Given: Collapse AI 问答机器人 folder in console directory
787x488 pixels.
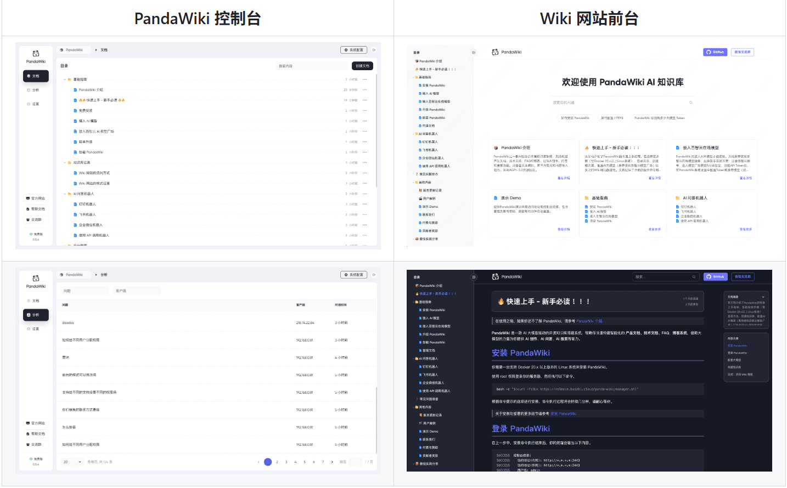Looking at the screenshot, I should click(64, 194).
